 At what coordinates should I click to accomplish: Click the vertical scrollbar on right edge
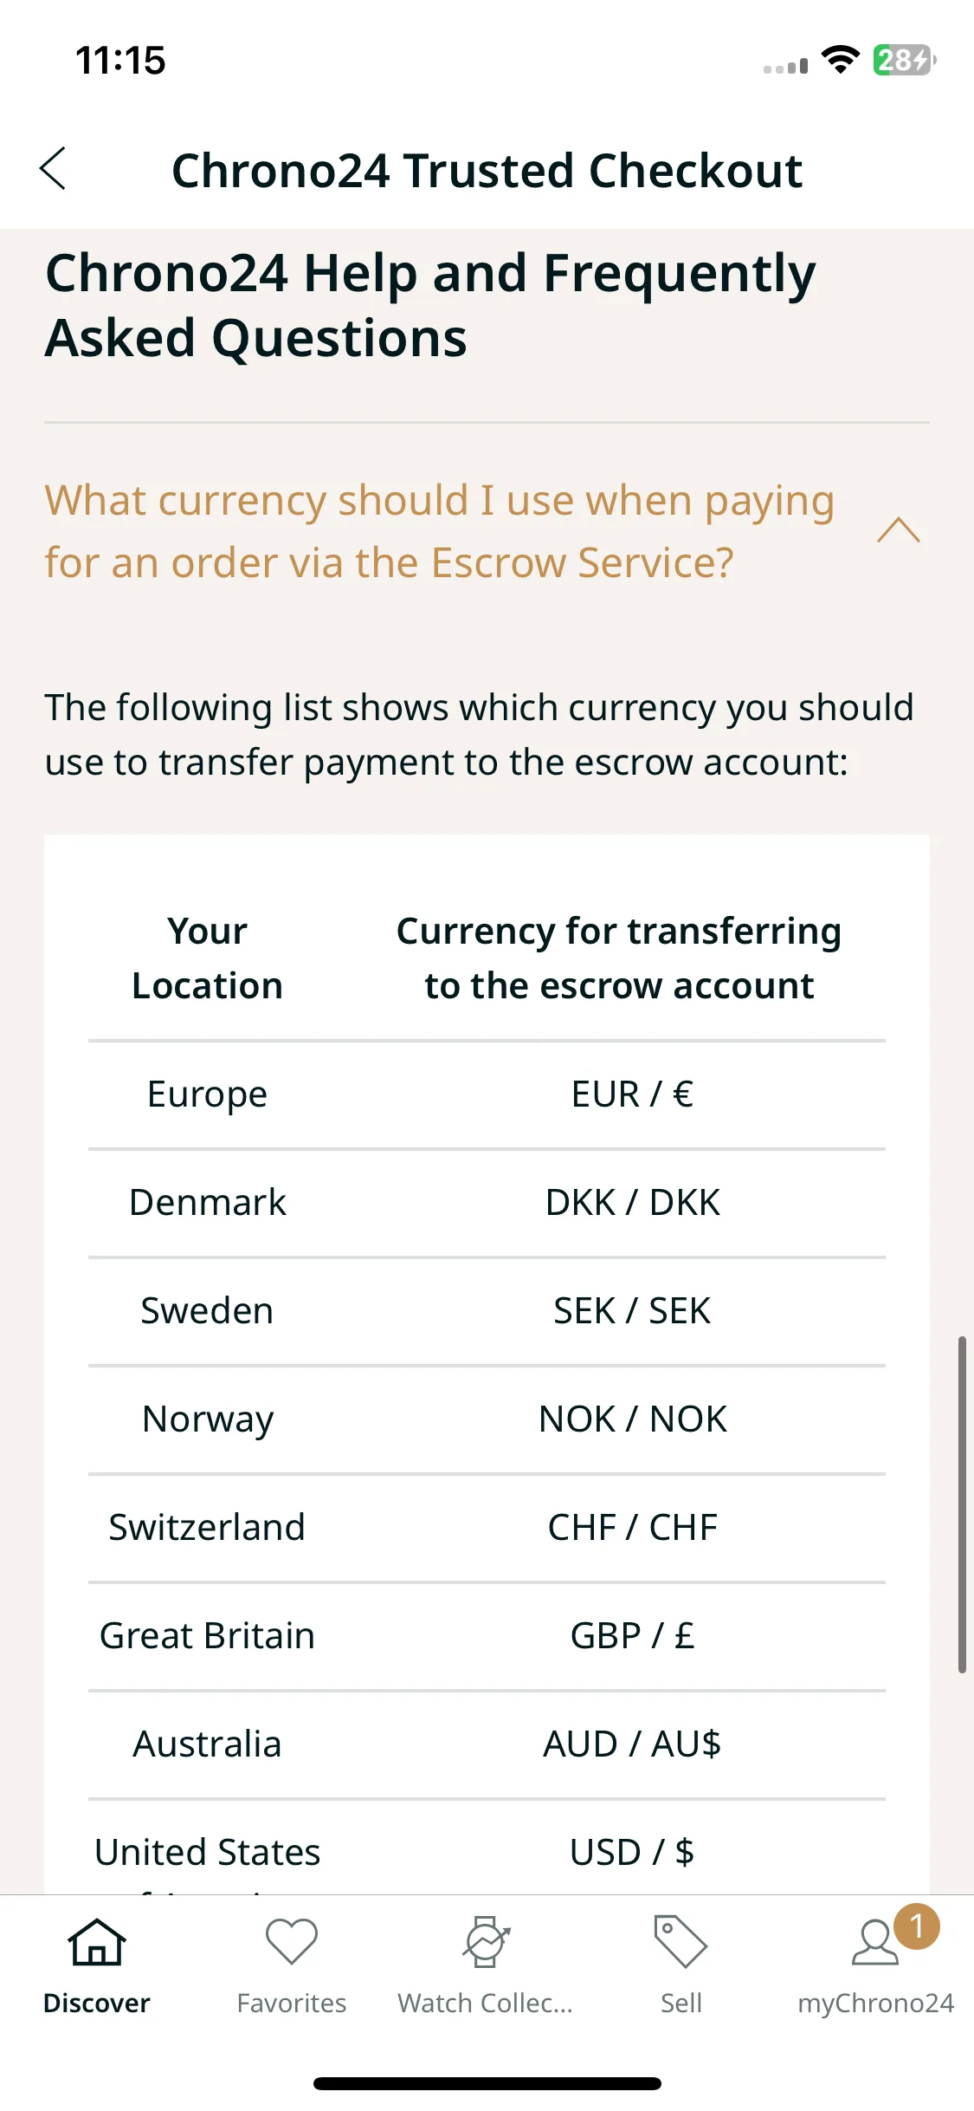coord(962,1504)
